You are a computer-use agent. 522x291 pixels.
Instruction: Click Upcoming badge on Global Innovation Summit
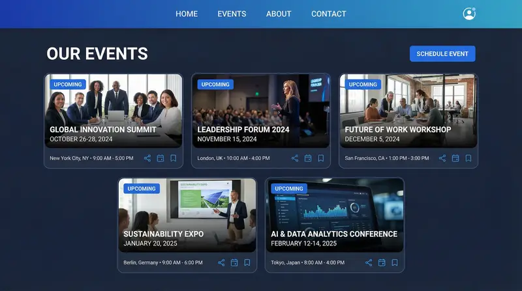(x=68, y=85)
